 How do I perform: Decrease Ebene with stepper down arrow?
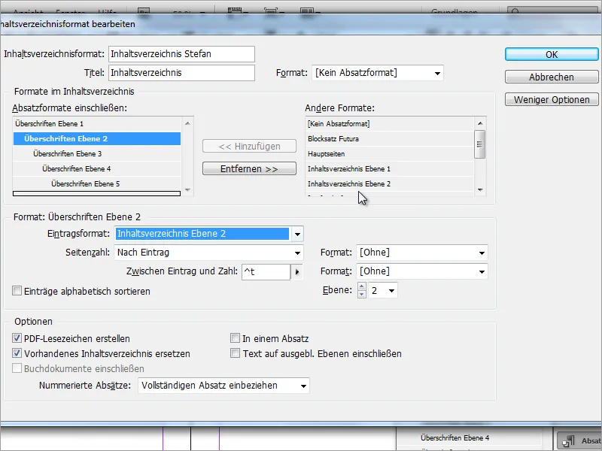(x=362, y=294)
